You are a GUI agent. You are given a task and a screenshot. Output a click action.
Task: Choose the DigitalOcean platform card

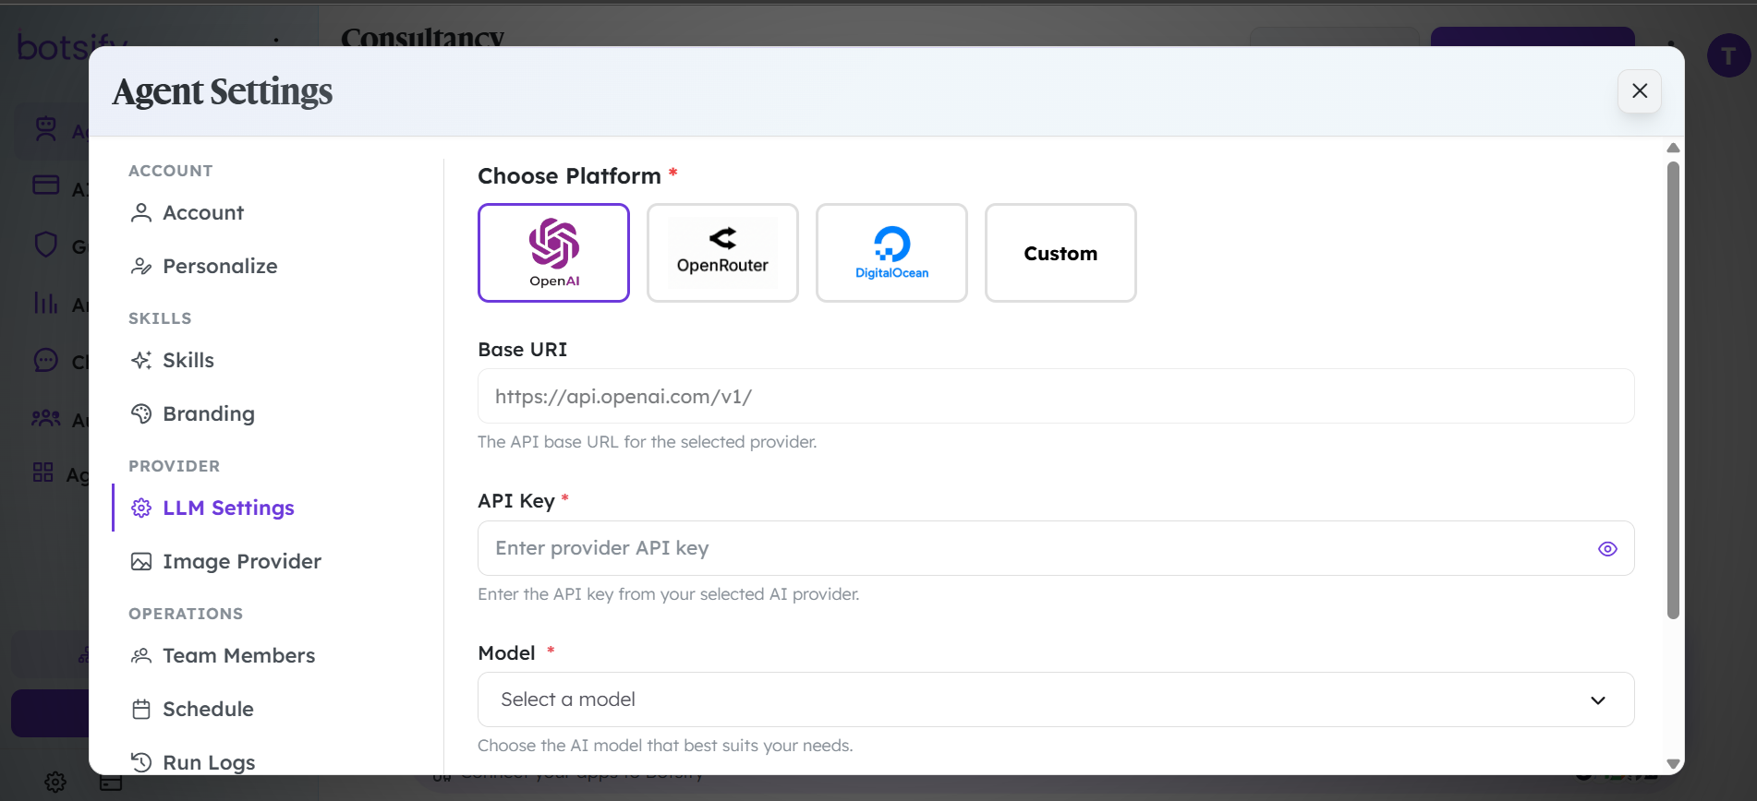click(x=891, y=253)
